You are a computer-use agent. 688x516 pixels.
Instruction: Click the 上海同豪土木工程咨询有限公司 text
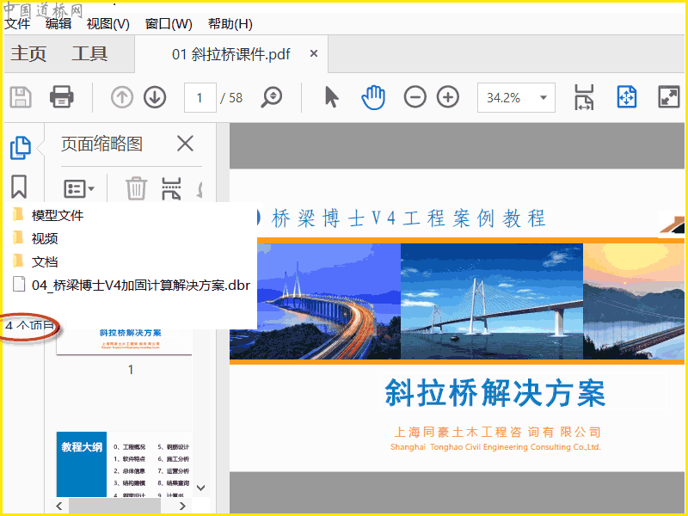[497, 433]
